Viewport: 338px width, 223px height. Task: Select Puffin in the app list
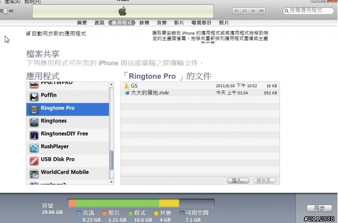click(x=67, y=97)
